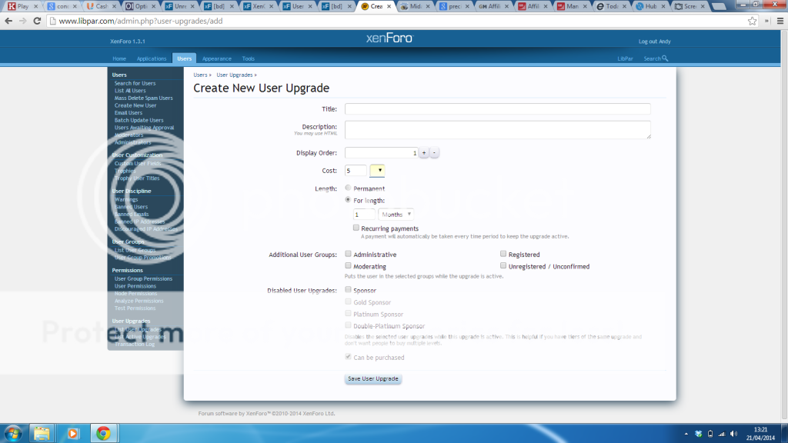The width and height of the screenshot is (788, 443).
Task: Click the Display Order plus button
Action: (x=424, y=152)
